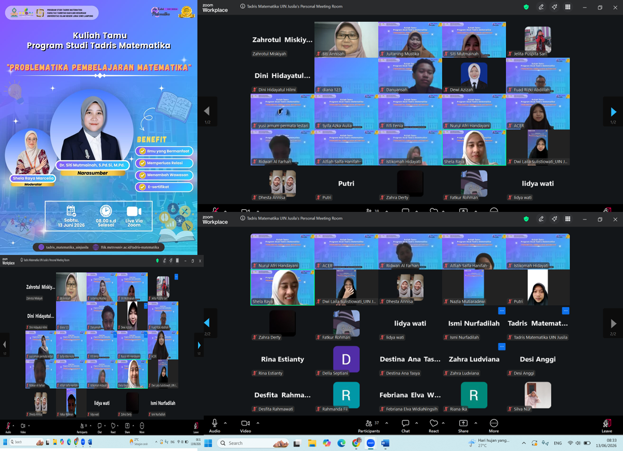Click green encryption shield in lower-right Zoom window
The image size is (623, 451).
pyautogui.click(x=526, y=219)
